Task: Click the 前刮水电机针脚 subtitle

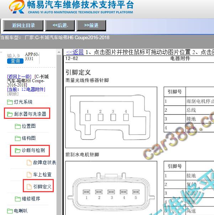Action: (82, 155)
